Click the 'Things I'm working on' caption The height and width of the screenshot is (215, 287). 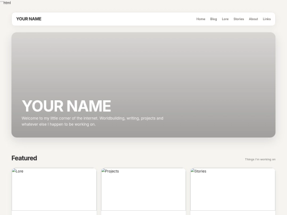point(260,159)
